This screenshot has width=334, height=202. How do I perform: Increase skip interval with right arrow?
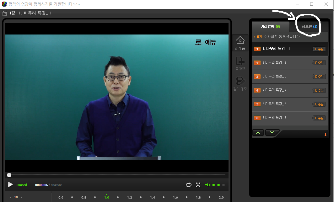point(21,197)
